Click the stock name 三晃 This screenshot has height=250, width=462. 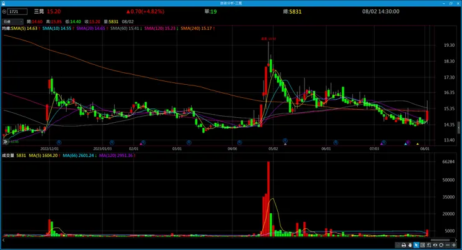point(39,11)
